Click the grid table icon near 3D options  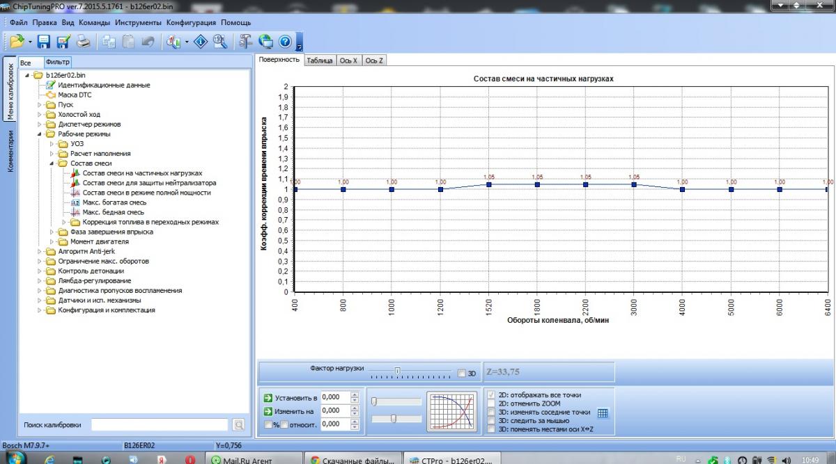coord(603,413)
